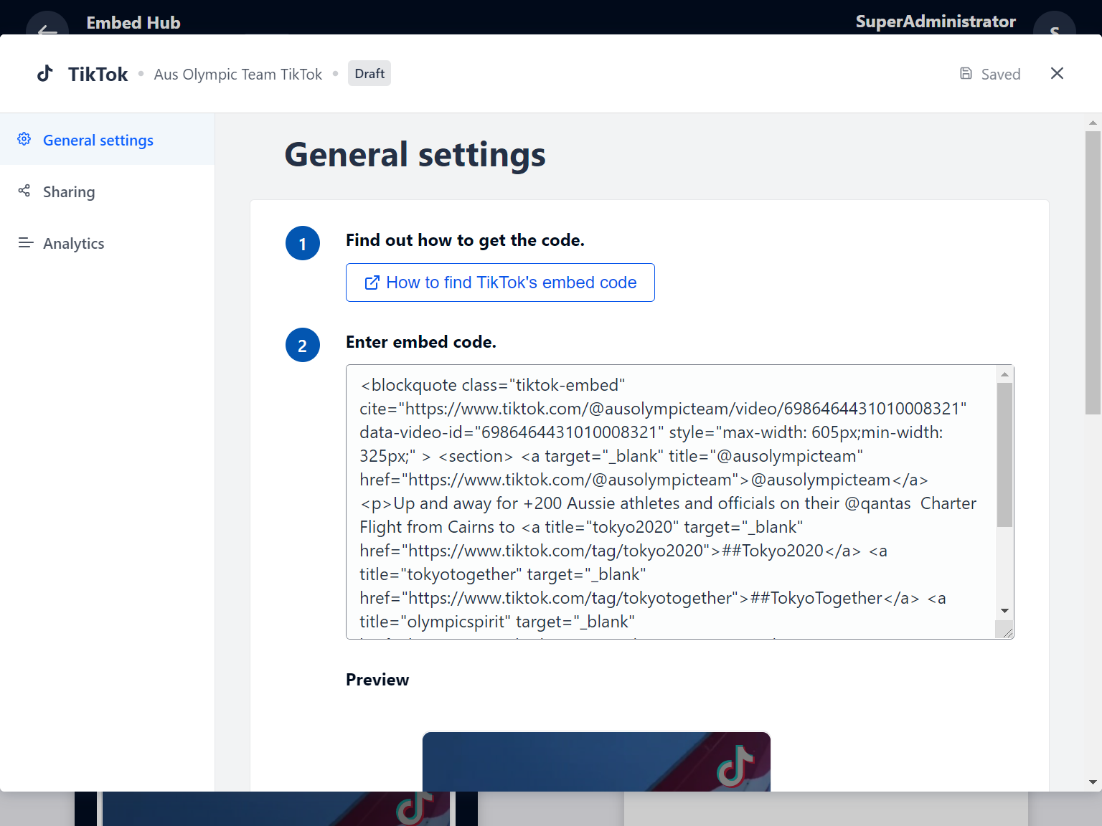Open the SuperAdministrator avatar circle
The height and width of the screenshot is (826, 1102).
point(1053,27)
